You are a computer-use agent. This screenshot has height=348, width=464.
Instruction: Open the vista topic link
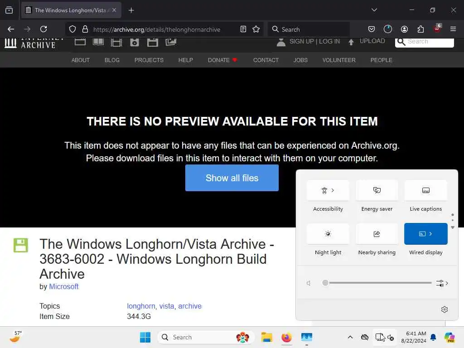(x=167, y=306)
